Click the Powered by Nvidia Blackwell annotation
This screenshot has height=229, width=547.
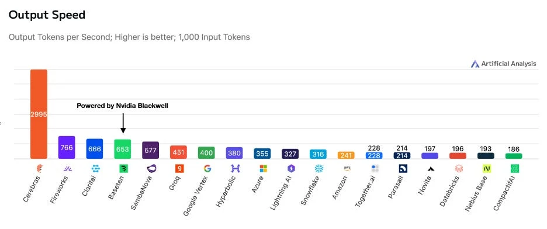coord(123,106)
